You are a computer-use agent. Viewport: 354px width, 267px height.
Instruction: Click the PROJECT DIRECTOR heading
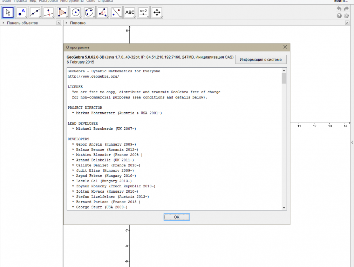85,108
